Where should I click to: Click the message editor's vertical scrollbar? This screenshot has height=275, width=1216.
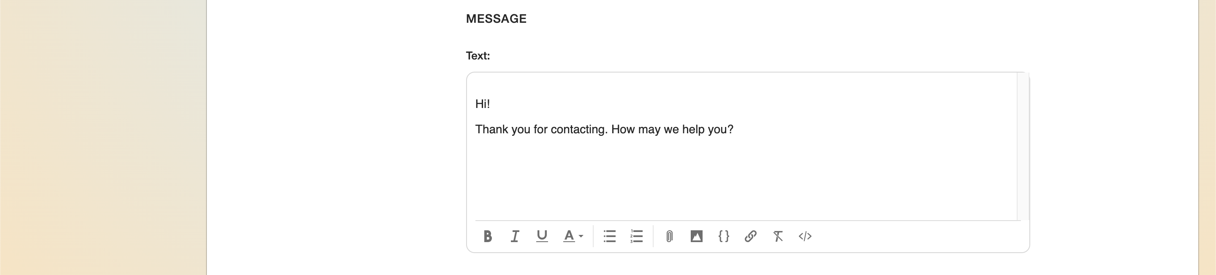[1023, 146]
